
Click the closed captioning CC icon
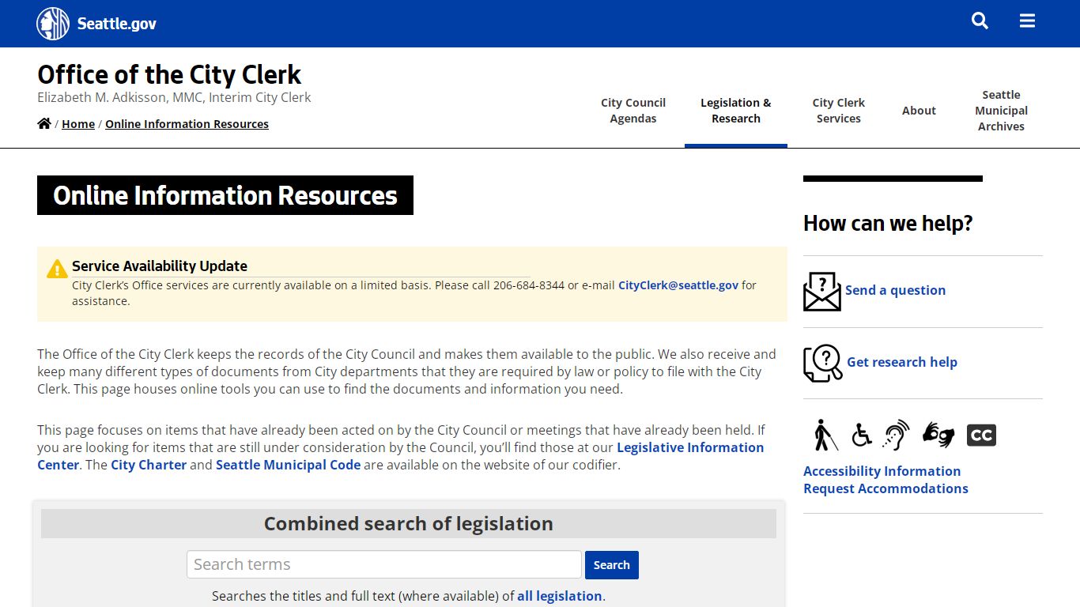(981, 435)
